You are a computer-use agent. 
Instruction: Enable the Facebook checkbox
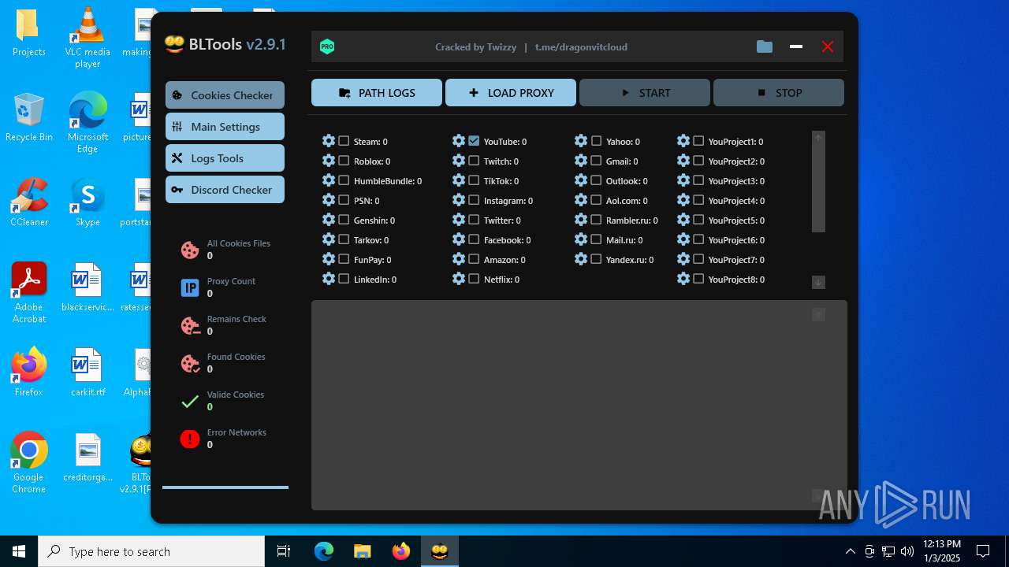click(474, 239)
